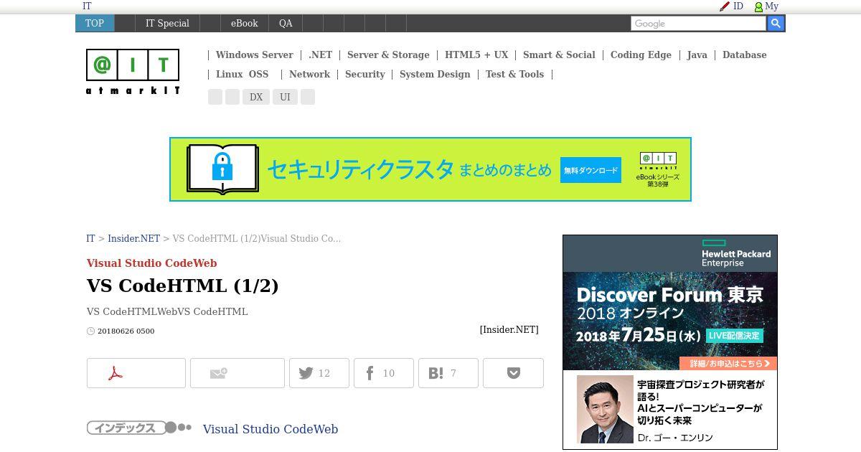Open the PDF download icon button
The width and height of the screenshot is (861, 452).
[x=136, y=373]
